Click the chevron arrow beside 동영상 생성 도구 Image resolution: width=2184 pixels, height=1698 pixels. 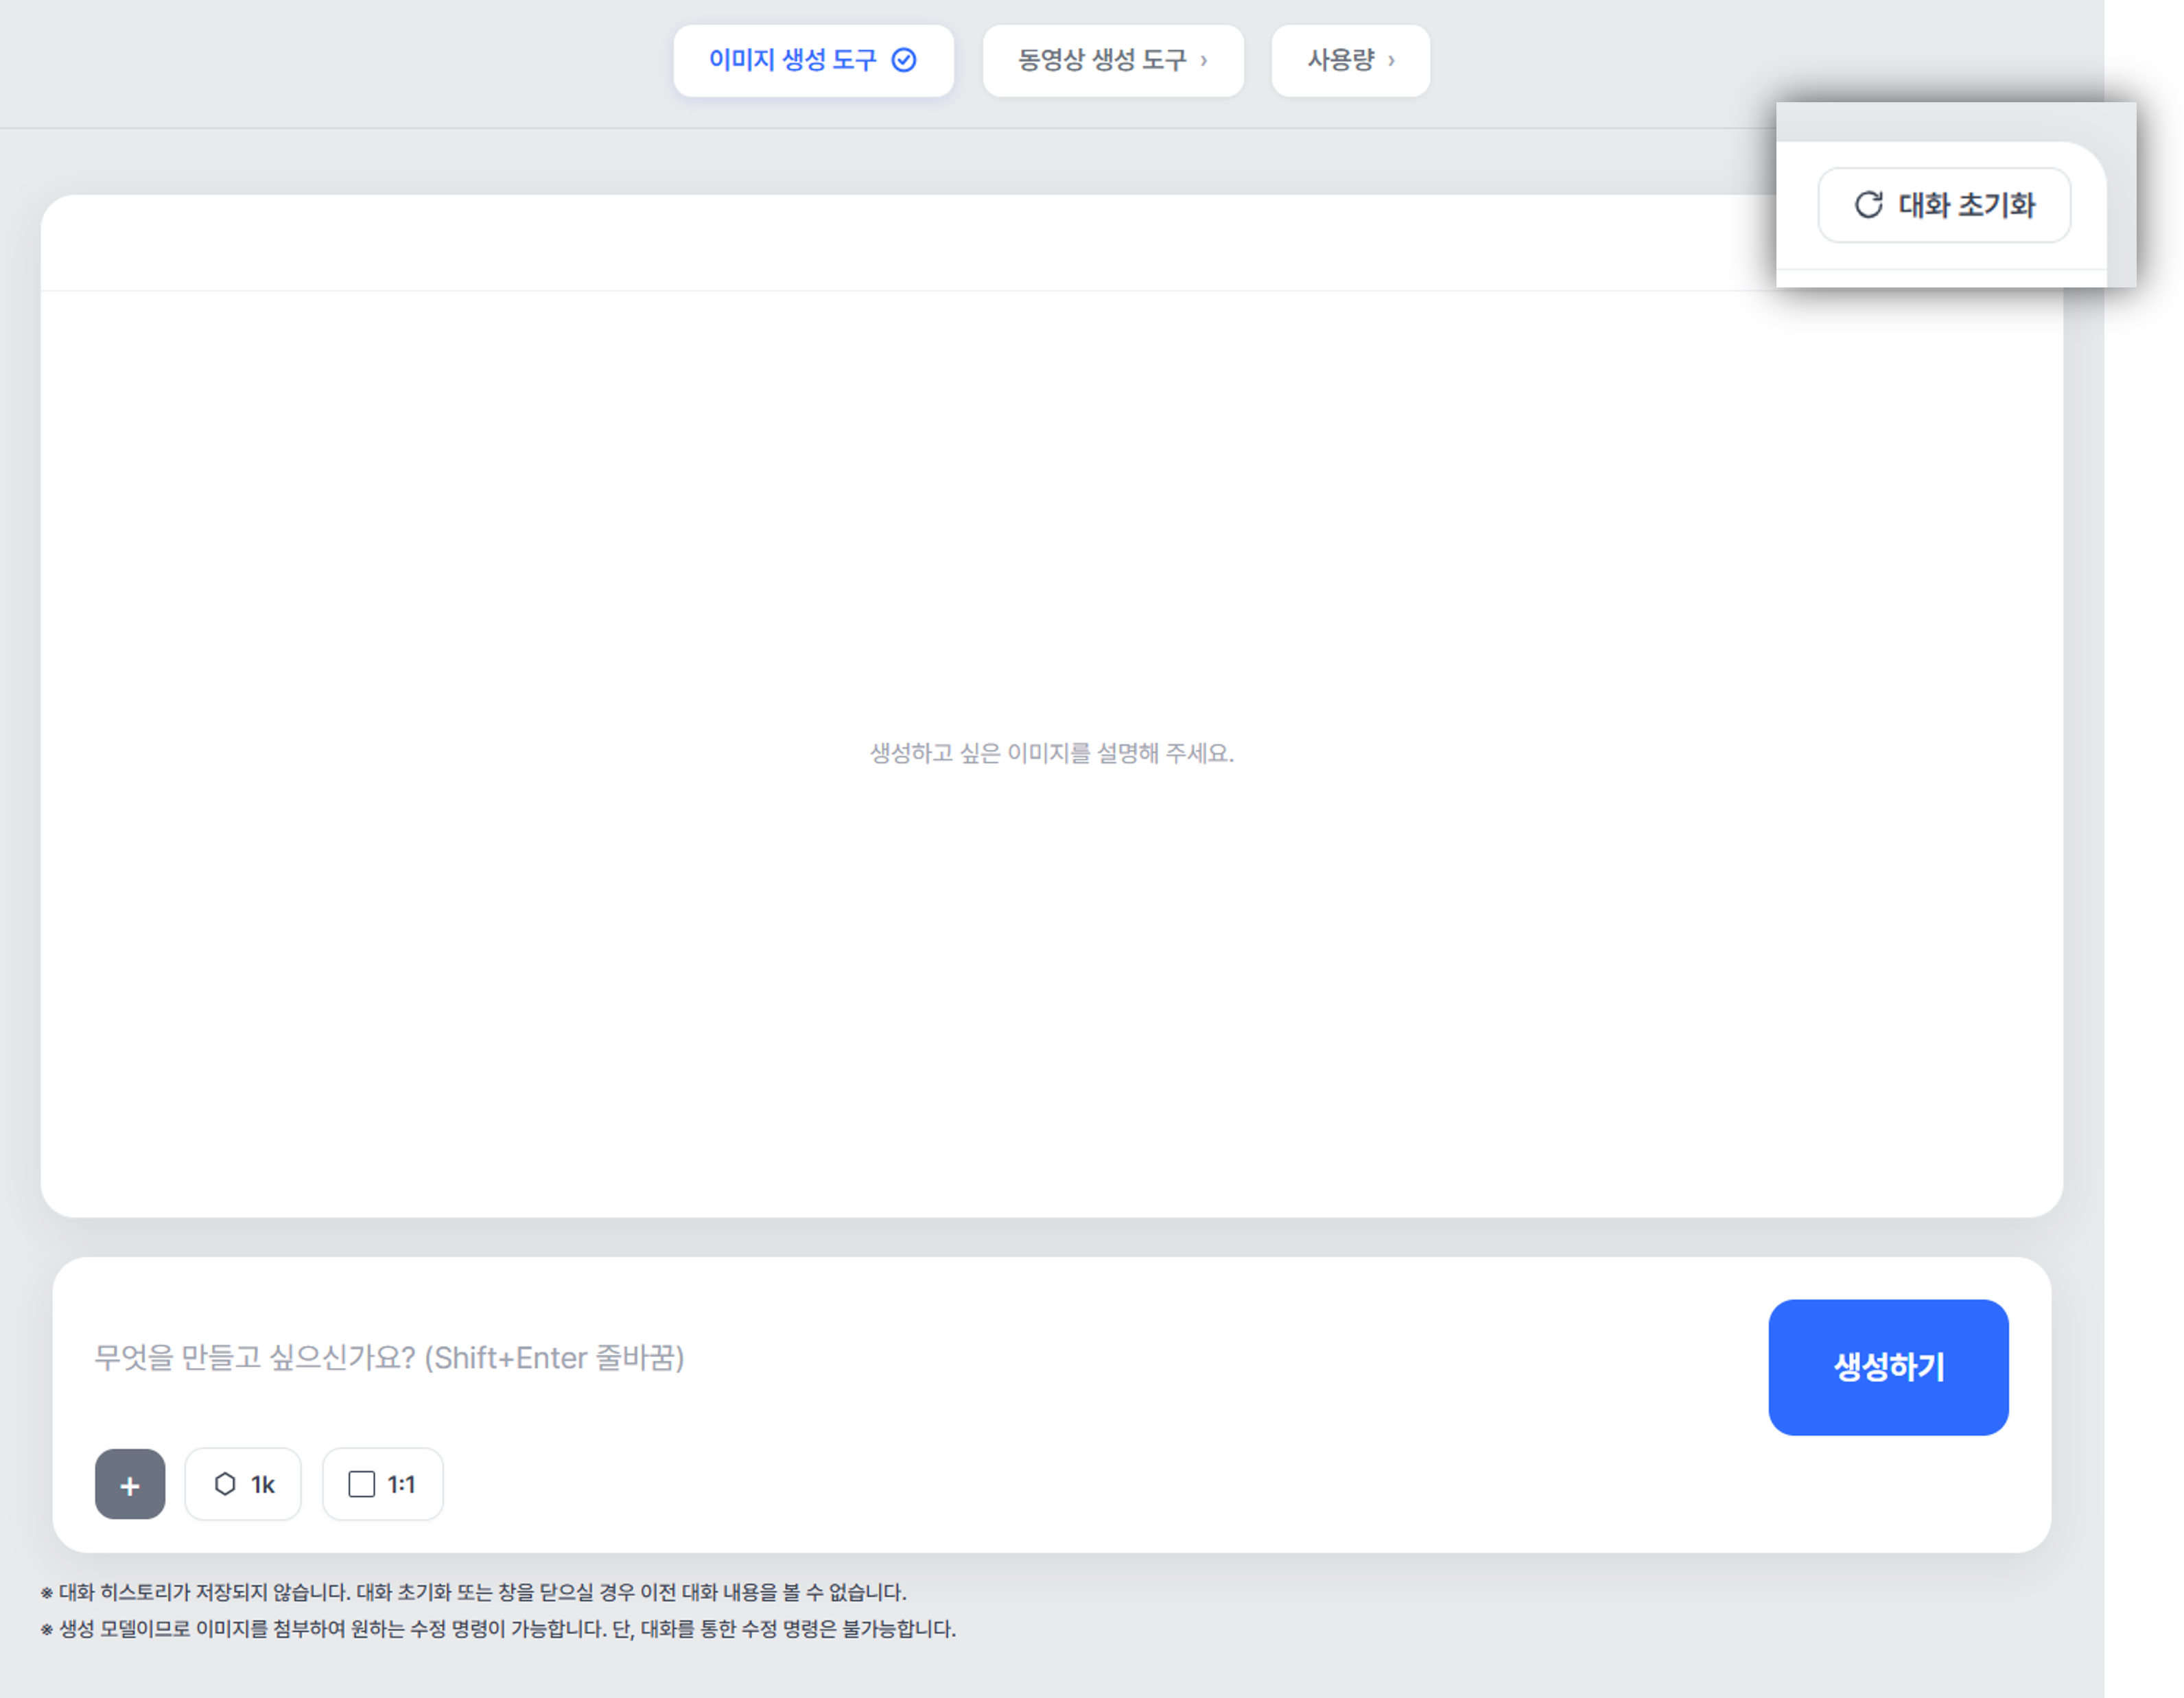coord(1204,61)
